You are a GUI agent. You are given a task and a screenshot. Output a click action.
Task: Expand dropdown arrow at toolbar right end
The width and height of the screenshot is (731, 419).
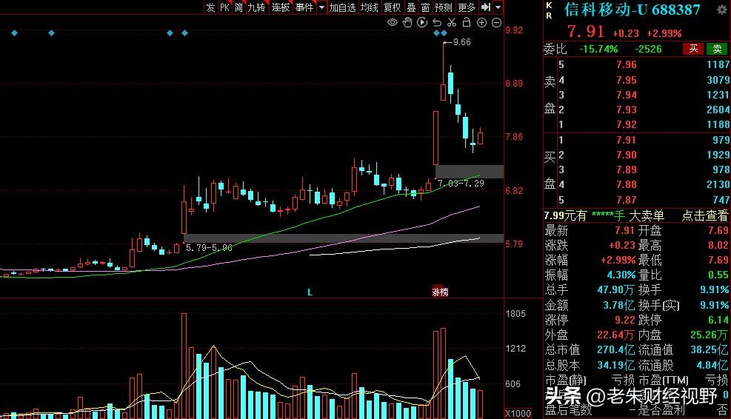pyautogui.click(x=498, y=7)
